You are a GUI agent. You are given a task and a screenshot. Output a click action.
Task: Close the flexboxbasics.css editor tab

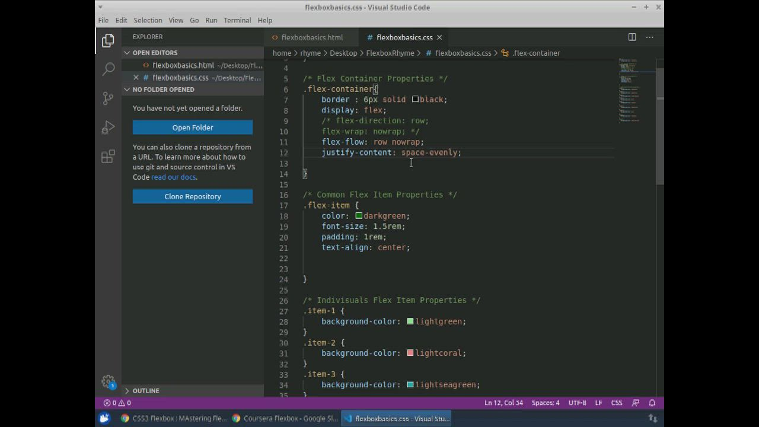coord(439,37)
